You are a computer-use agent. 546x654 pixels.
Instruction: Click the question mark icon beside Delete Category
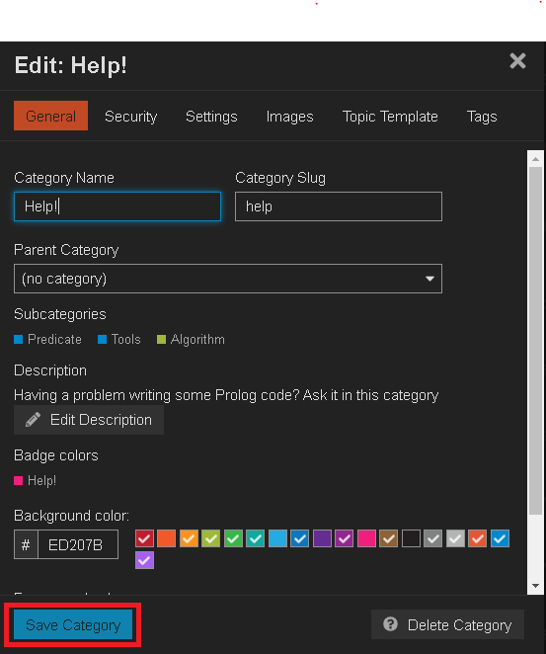point(391,624)
